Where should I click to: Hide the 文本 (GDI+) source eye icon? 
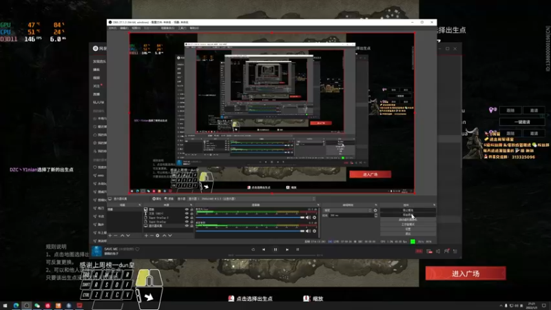pos(187,214)
